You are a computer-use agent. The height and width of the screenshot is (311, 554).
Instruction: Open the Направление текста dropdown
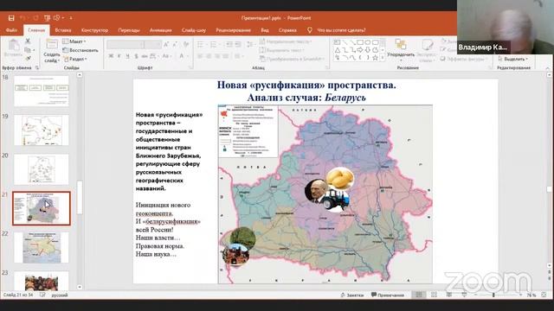click(286, 41)
